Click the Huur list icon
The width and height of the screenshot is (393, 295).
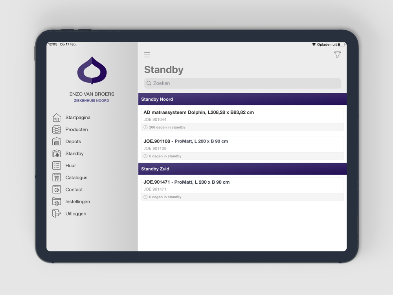tap(57, 166)
